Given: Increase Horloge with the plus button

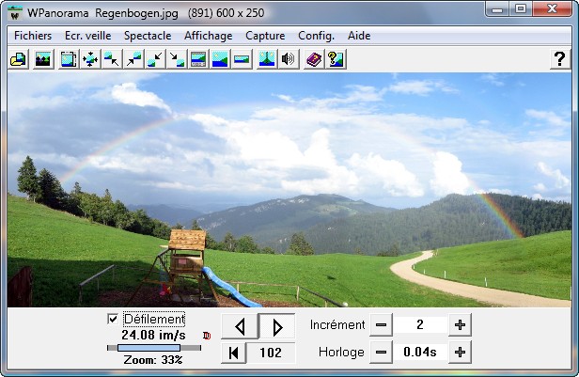Looking at the screenshot, I should (x=460, y=353).
